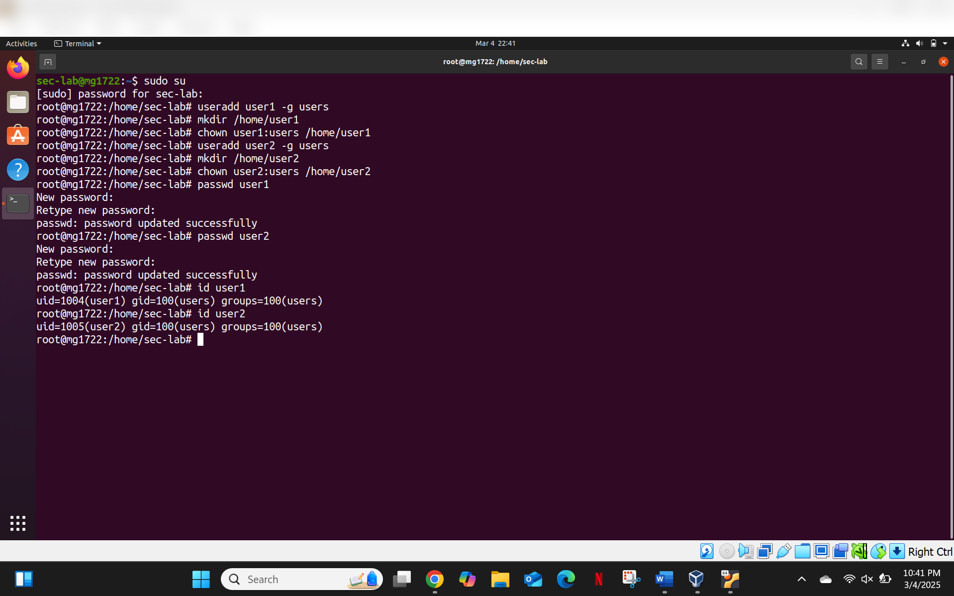Click the VirtualBox network adapters icon
954x596 pixels.
(x=764, y=551)
